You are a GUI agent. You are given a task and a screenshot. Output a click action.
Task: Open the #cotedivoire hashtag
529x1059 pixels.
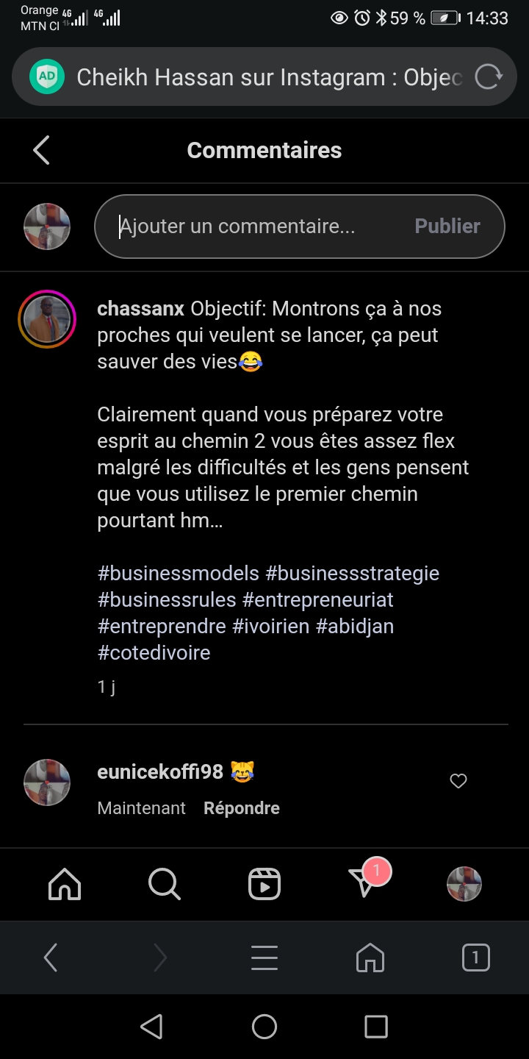154,653
